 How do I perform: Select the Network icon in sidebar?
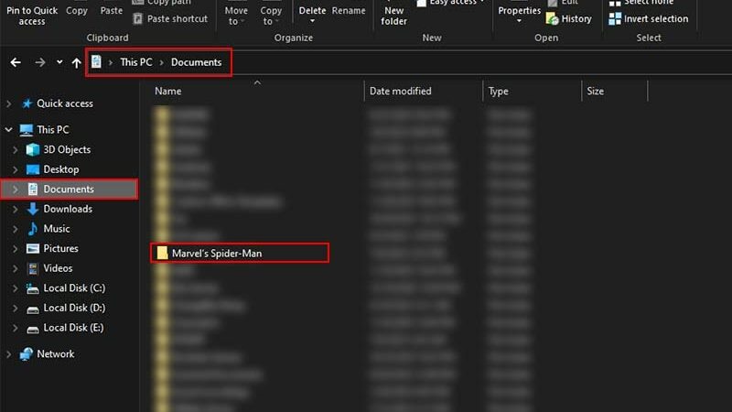tap(27, 354)
